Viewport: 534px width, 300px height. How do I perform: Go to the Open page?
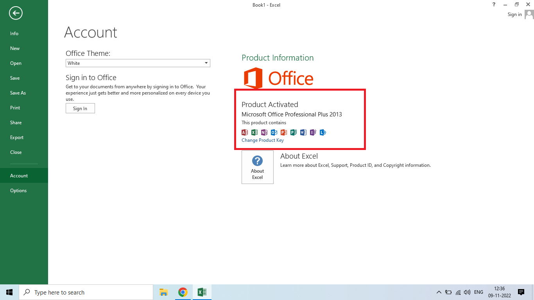click(x=24, y=63)
